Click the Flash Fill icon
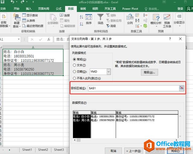This screenshot has width=193, height=154. [137, 15]
